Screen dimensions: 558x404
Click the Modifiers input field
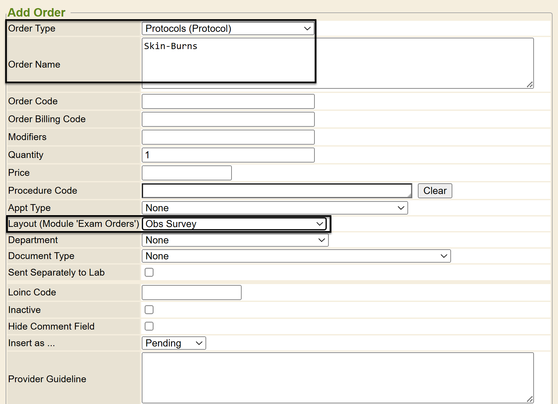[228, 137]
